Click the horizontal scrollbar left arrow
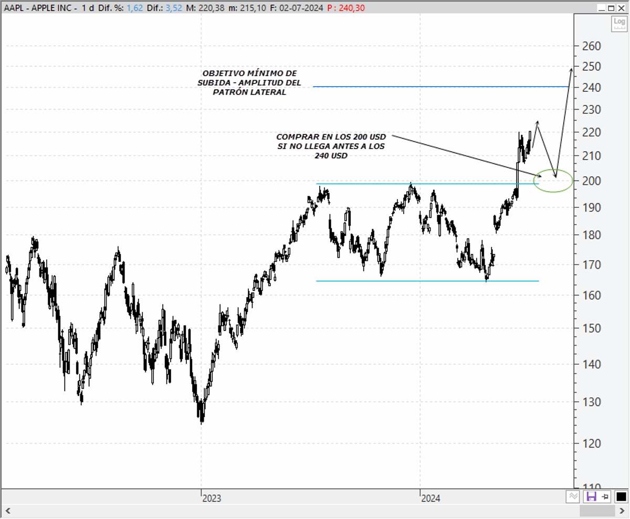 click(x=7, y=511)
